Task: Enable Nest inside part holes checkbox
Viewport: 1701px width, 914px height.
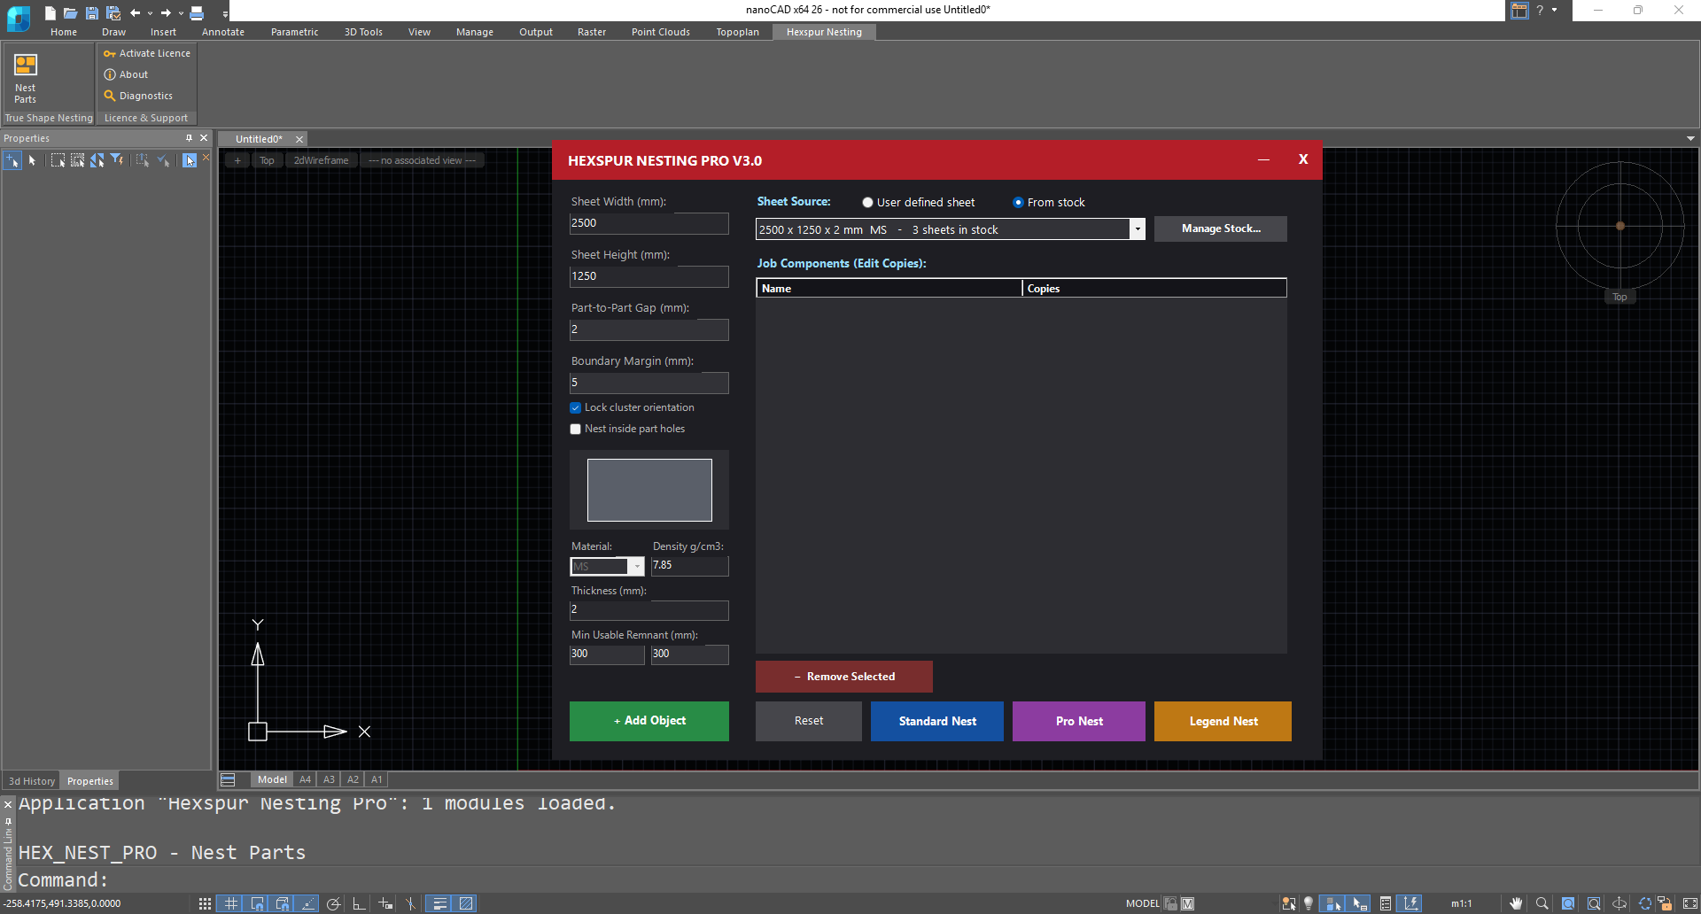Action: (x=576, y=430)
